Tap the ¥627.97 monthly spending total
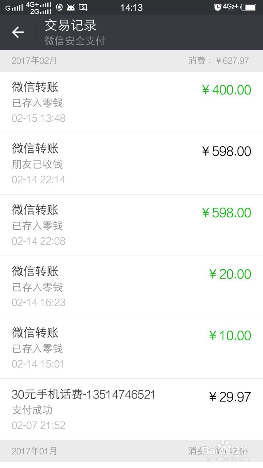Screen dimensions: 263x468 (232, 61)
